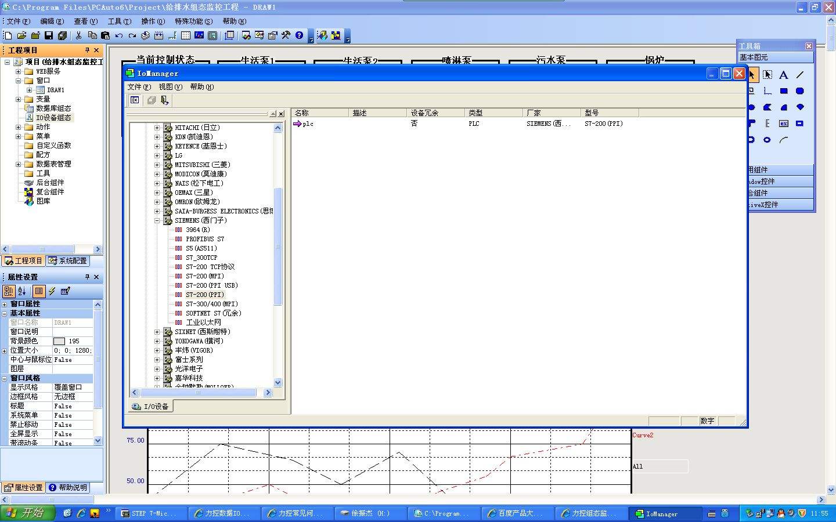This screenshot has width=836, height=522.
Task: Click the IoManager run/exit door toolbar icon
Action: [165, 100]
